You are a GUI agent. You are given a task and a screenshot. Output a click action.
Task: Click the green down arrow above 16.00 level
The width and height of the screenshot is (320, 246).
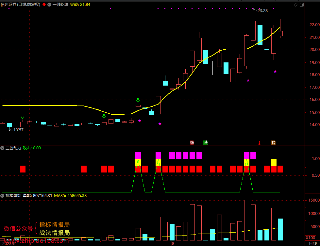(138, 100)
